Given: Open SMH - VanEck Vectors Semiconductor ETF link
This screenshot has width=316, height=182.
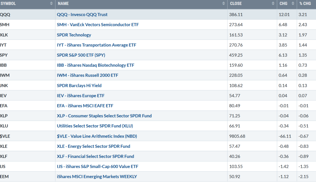Looking at the screenshot, I should tap(98, 25).
